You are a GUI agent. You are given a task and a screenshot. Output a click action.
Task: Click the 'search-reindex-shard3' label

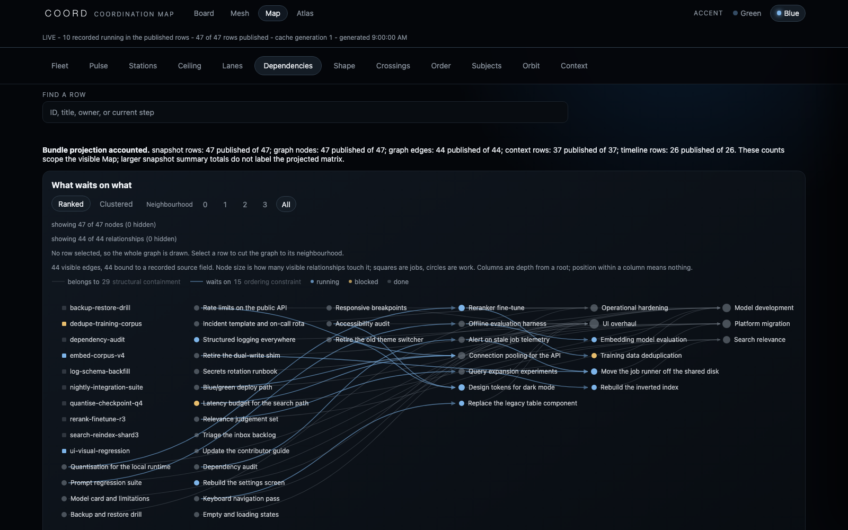[104, 435]
